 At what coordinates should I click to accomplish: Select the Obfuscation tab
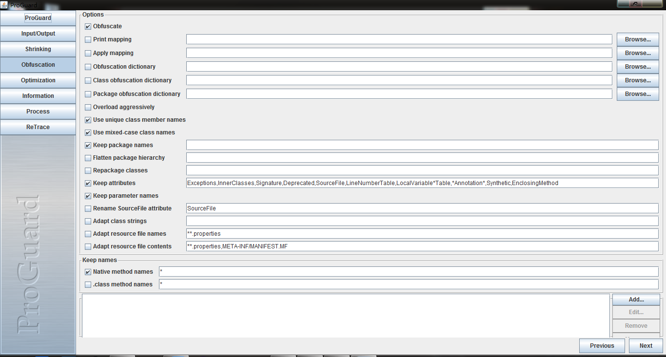[x=38, y=65]
